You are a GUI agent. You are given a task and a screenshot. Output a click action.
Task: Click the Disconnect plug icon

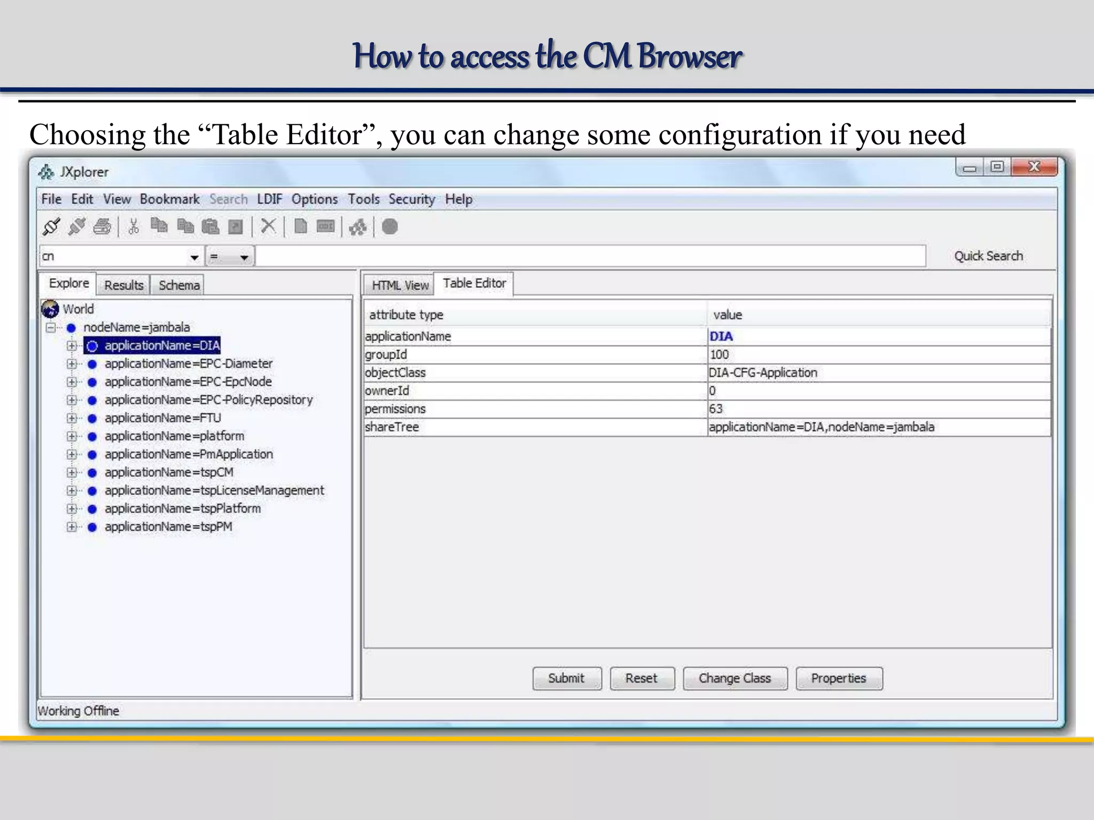(x=77, y=227)
